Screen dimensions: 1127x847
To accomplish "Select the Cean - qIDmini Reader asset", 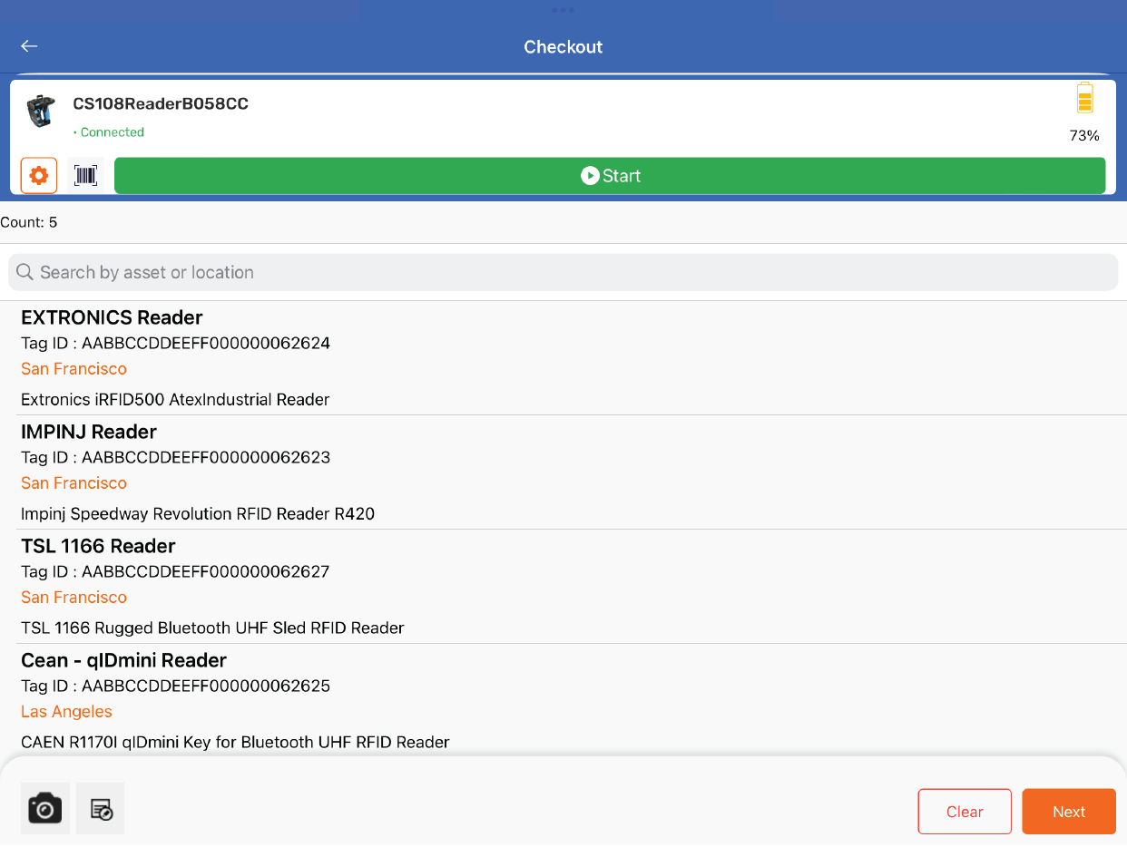I will pyautogui.click(x=123, y=660).
